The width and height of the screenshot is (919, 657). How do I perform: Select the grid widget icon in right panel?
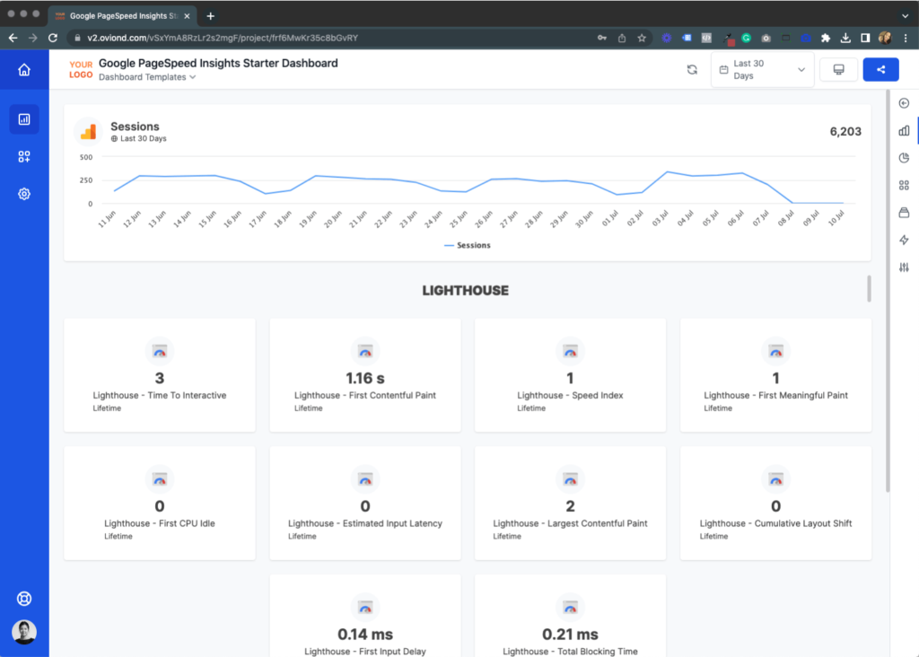pos(904,185)
